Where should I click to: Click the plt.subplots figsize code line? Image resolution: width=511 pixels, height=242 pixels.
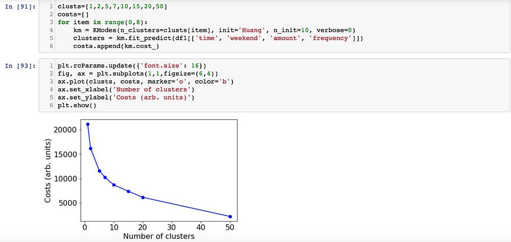[138, 74]
